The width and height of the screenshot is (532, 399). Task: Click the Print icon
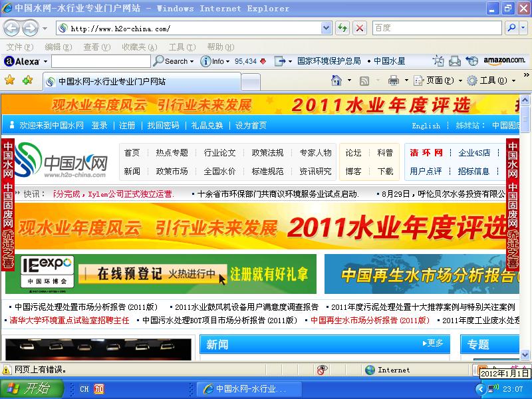pyautogui.click(x=394, y=80)
